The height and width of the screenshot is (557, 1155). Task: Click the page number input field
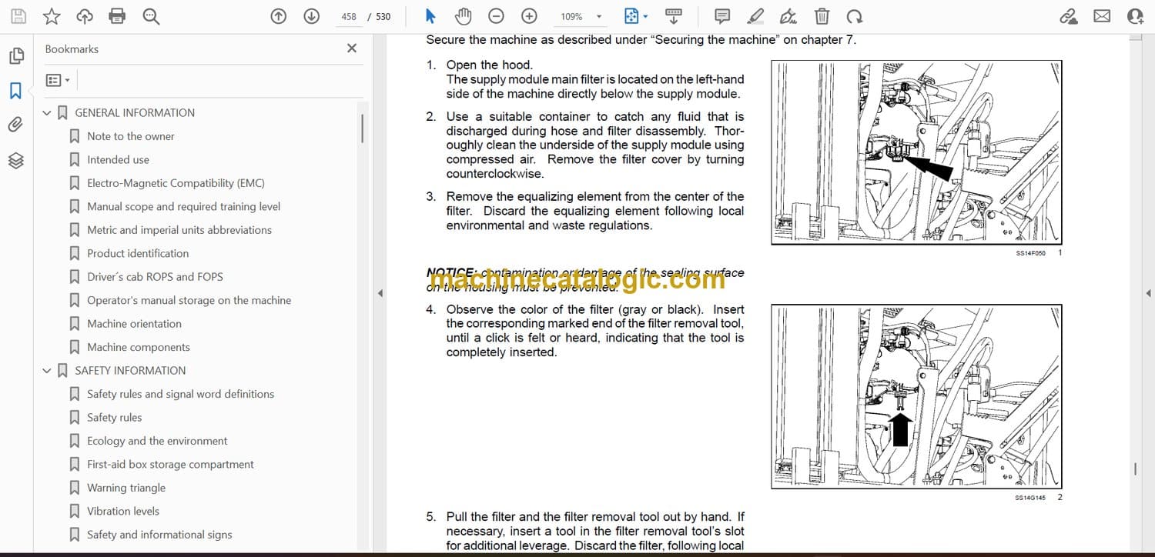tap(349, 16)
